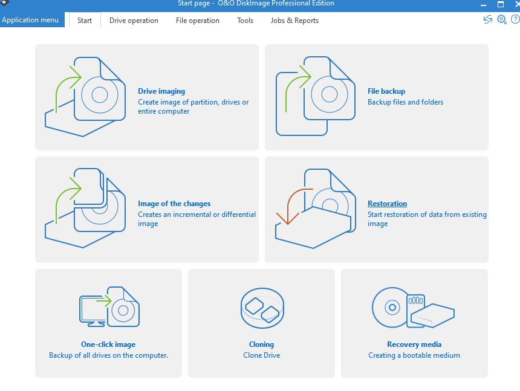This screenshot has height=391, width=520.
Task: Click the One-click image title
Action: 108,344
